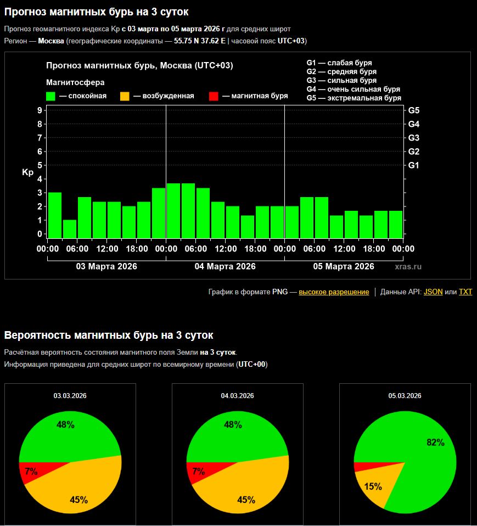The height and width of the screenshot is (526, 477).
Task: Click the '04 Марта 2026' axis date label
Action: click(225, 266)
